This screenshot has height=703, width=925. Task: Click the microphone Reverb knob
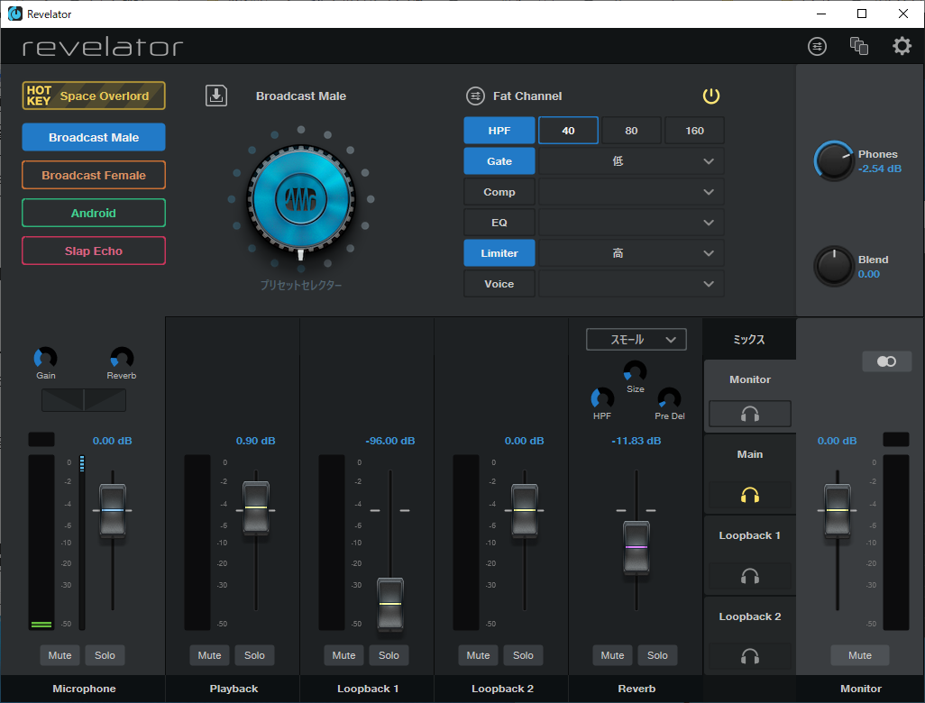(x=122, y=358)
